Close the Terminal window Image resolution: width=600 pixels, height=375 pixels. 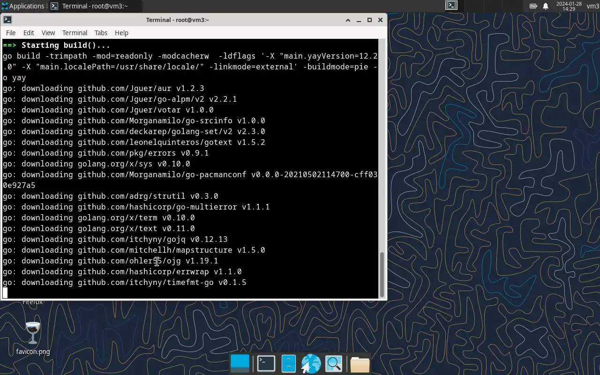(x=380, y=20)
